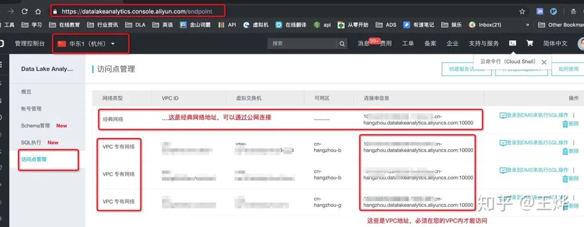Open the 行业资讯 bookmarks folder
584x227 pixels.
tap(102, 25)
